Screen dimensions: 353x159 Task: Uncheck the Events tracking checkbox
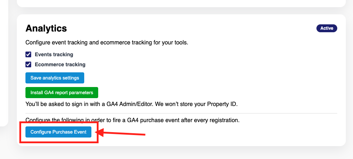28,54
